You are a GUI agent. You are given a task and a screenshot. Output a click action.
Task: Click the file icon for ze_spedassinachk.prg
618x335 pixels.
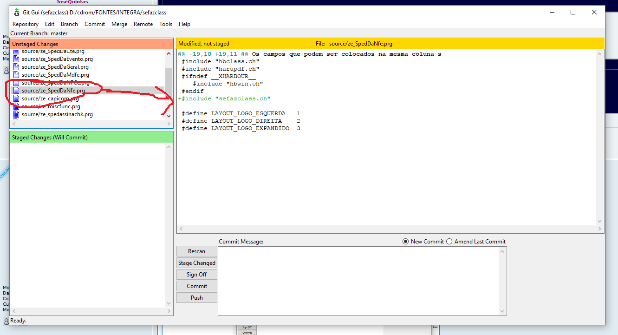17,114
